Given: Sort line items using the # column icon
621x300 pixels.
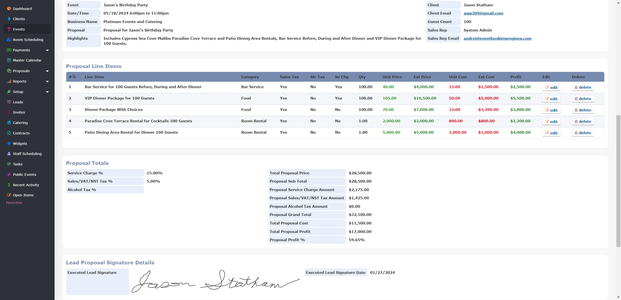Looking at the screenshot, I should pos(74,77).
